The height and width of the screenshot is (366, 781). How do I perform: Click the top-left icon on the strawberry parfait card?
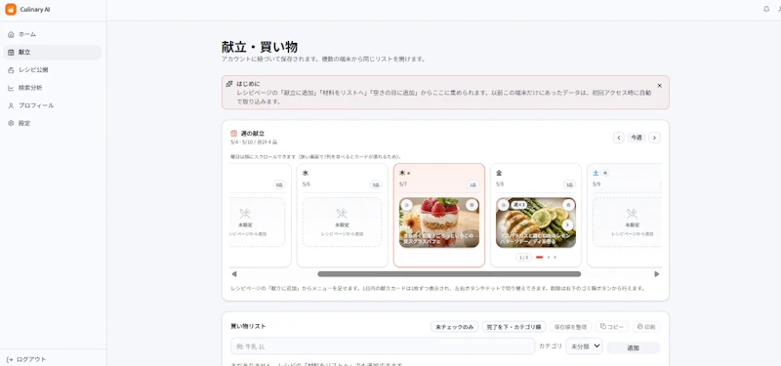(406, 205)
